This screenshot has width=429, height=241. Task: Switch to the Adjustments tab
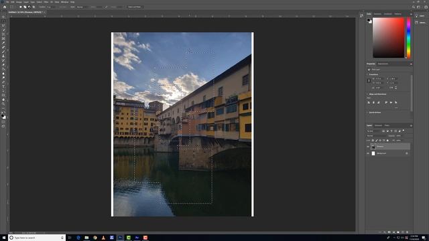383,64
